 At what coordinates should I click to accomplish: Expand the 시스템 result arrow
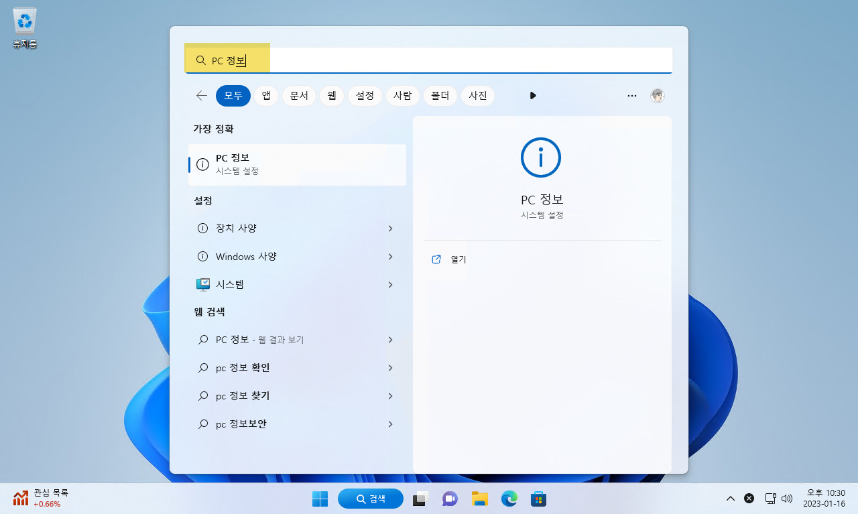pos(390,285)
